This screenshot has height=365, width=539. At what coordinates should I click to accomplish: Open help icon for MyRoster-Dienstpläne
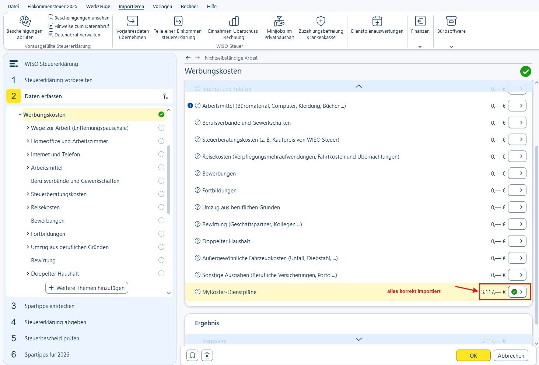click(x=197, y=292)
